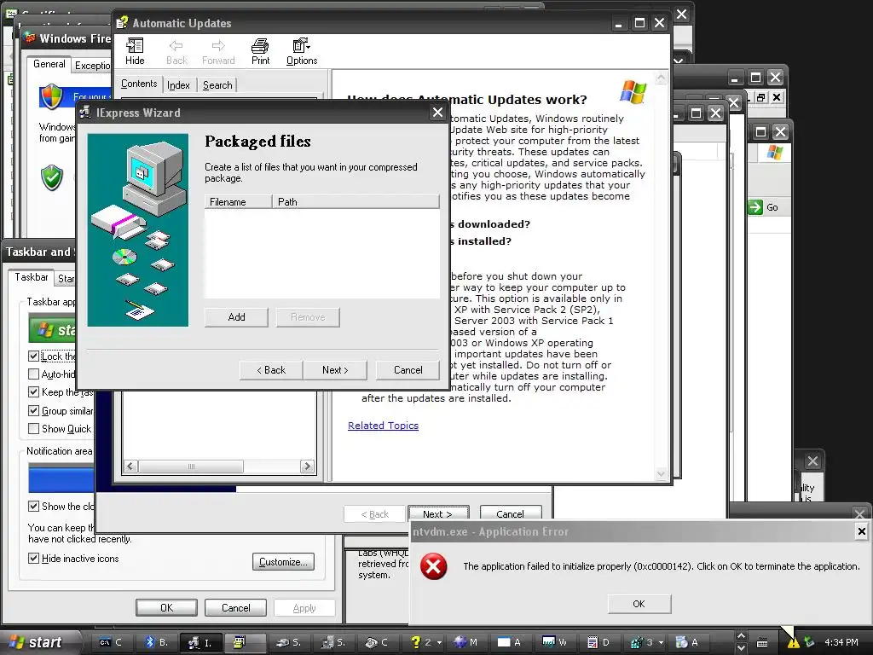Open the taskbar button labeled D
The width and height of the screenshot is (873, 655).
coord(598,642)
